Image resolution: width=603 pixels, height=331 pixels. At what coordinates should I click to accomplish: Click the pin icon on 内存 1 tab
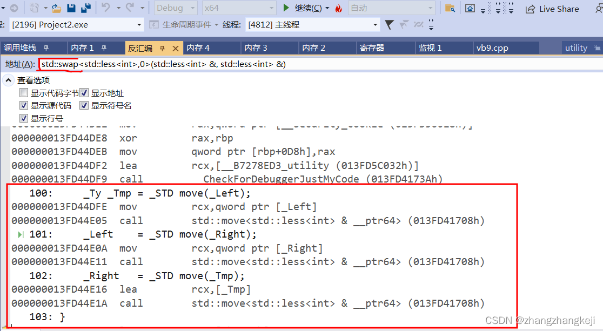(104, 48)
